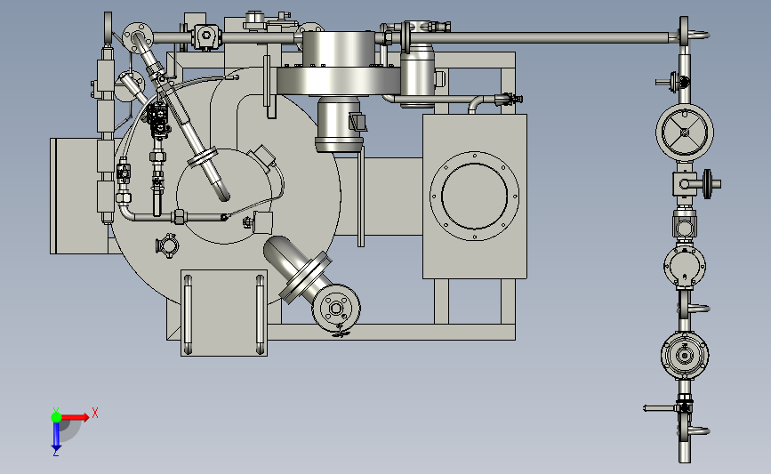771x474 pixels.
Task: Select the large cylindrical blower housing at the top
Action: [337, 48]
